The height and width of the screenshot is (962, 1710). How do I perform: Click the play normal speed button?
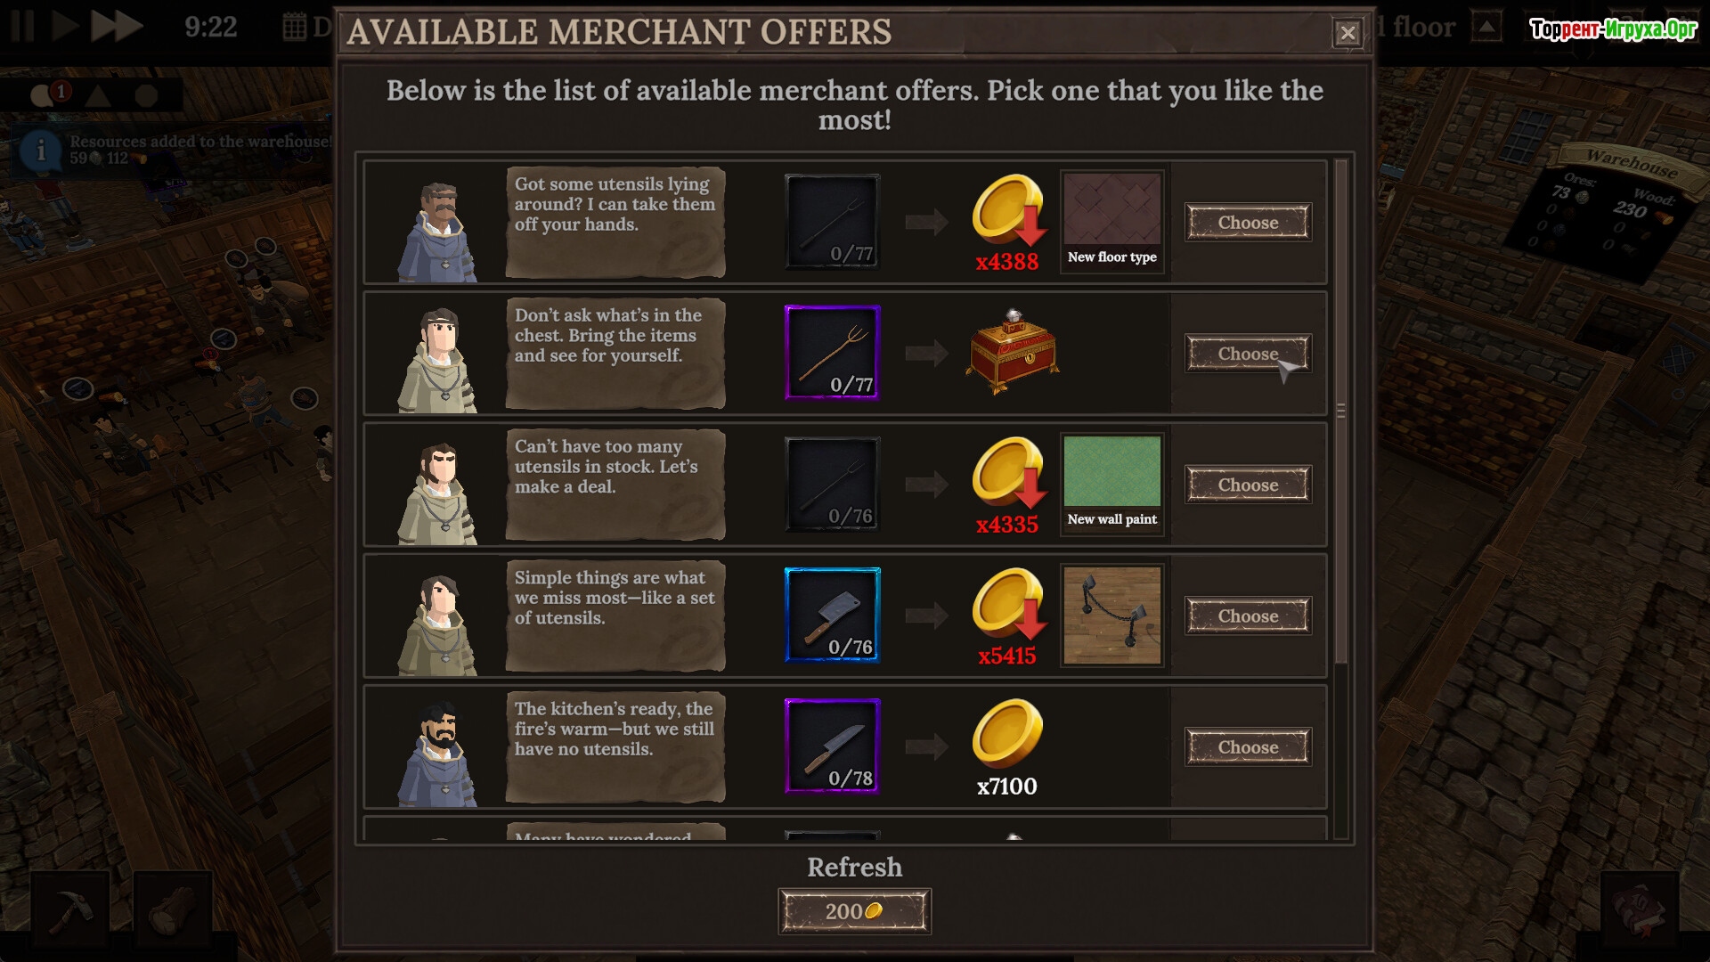coord(65,26)
